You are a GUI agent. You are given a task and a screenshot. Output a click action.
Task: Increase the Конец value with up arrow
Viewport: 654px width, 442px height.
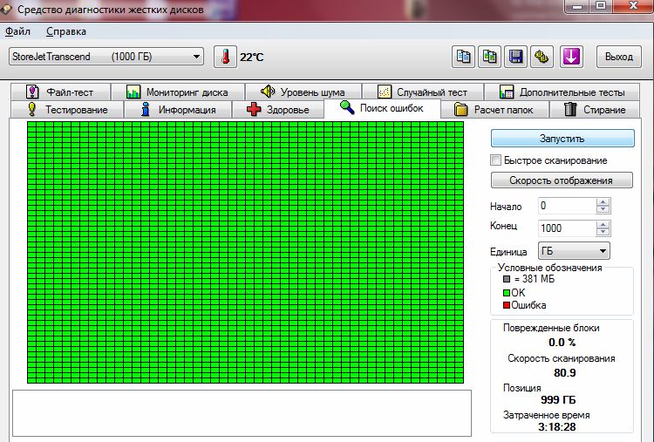(x=603, y=223)
